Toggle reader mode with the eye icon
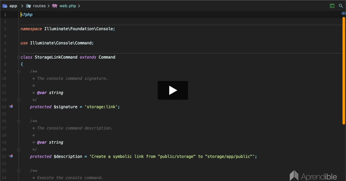This screenshot has height=181, width=346. coord(343,14)
